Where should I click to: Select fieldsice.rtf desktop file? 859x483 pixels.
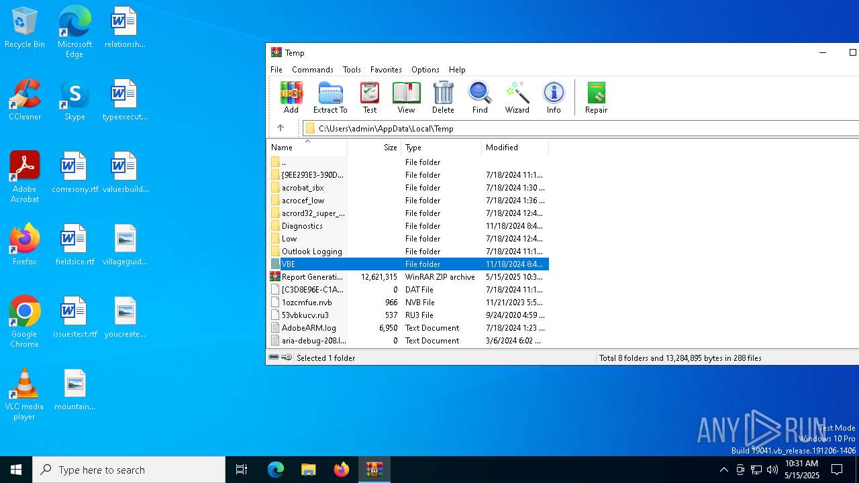pos(74,245)
